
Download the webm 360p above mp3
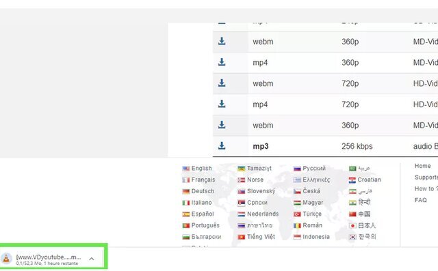pyautogui.click(x=222, y=125)
